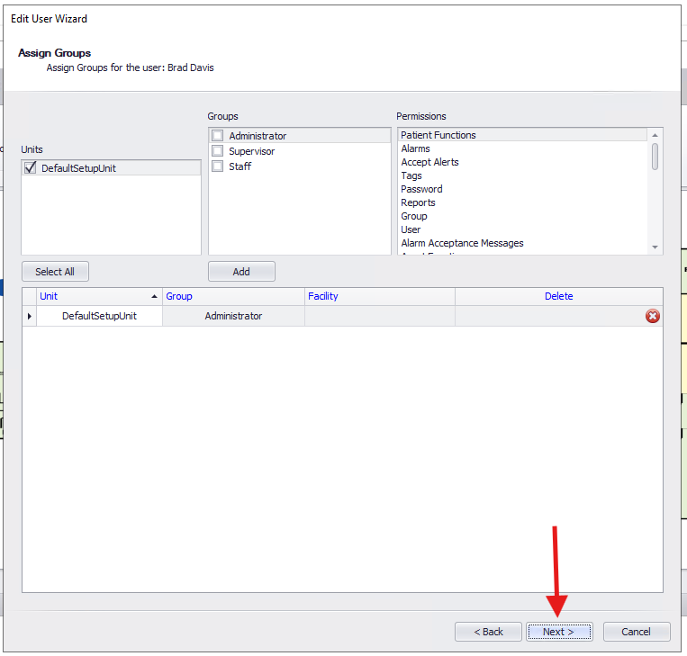Click the Unit column sort arrow
The image size is (687, 656).
[154, 296]
